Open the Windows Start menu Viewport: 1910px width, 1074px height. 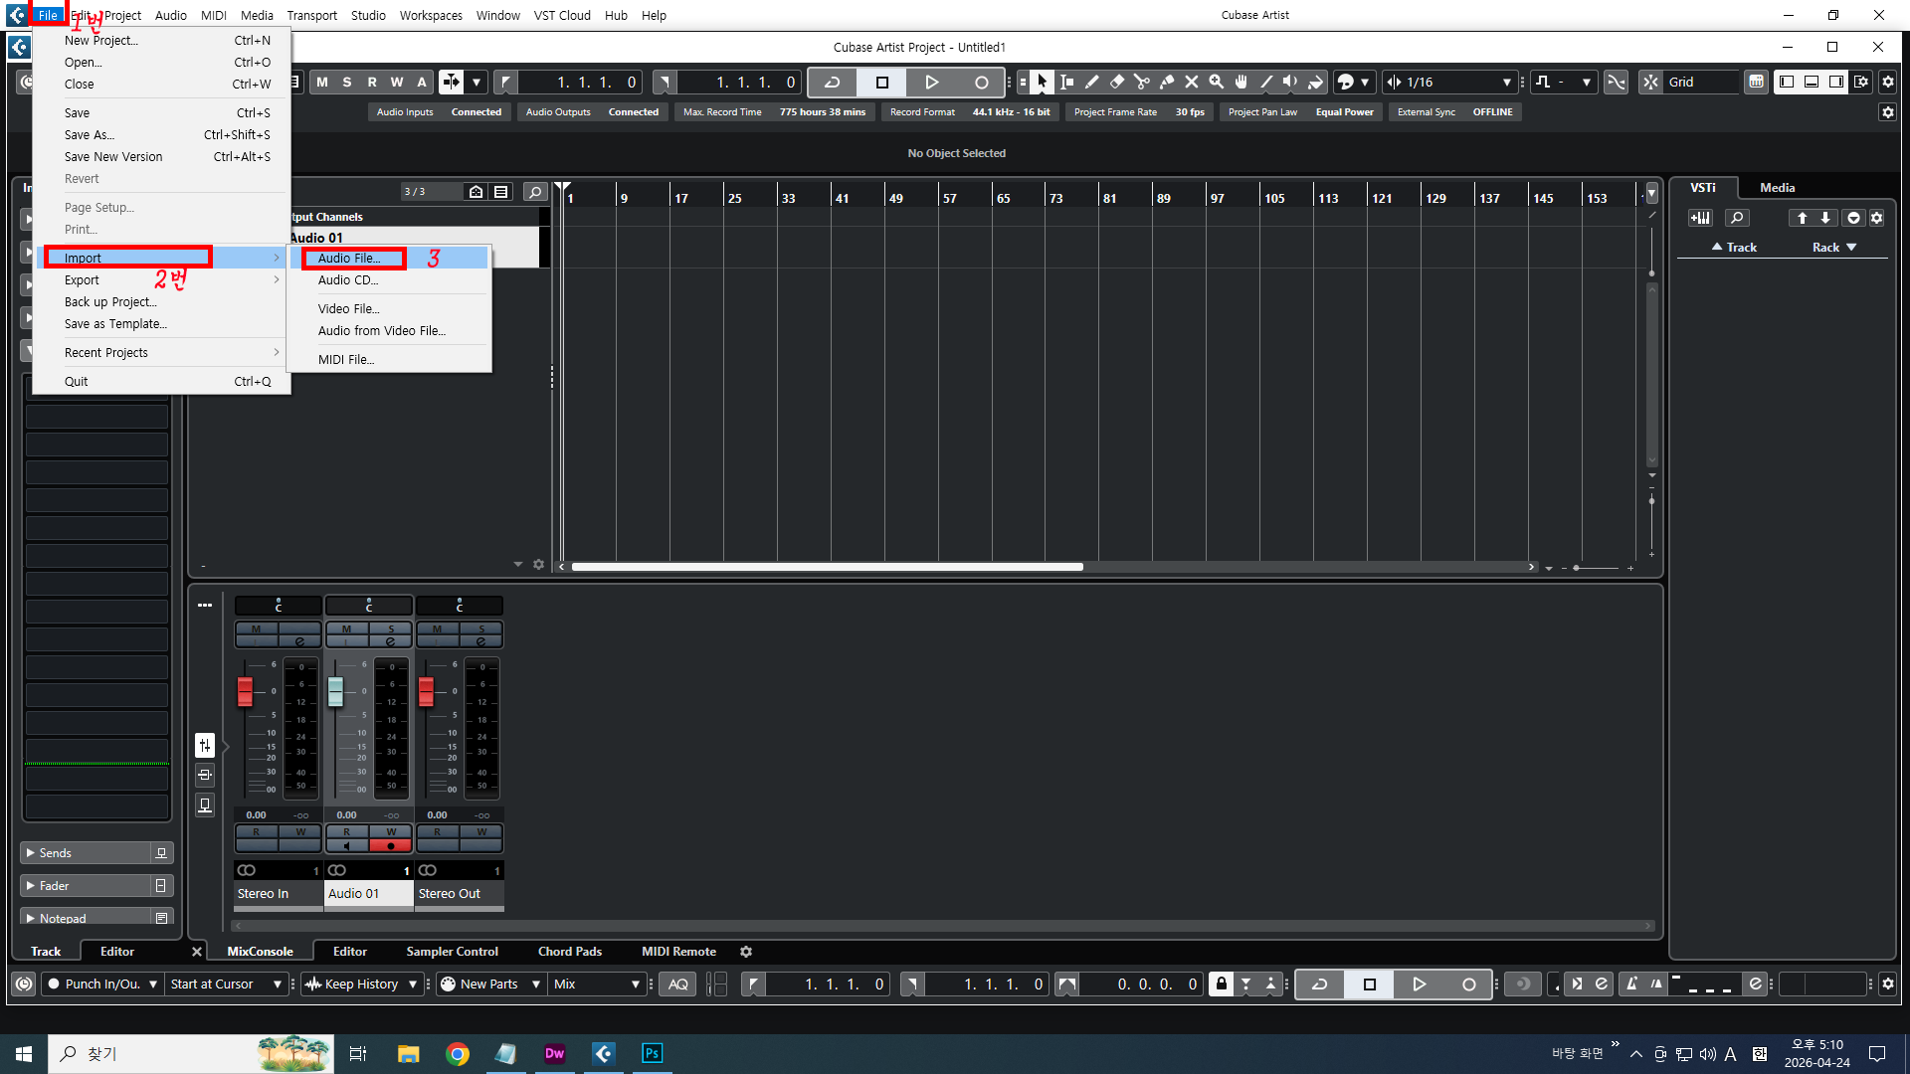click(x=24, y=1054)
